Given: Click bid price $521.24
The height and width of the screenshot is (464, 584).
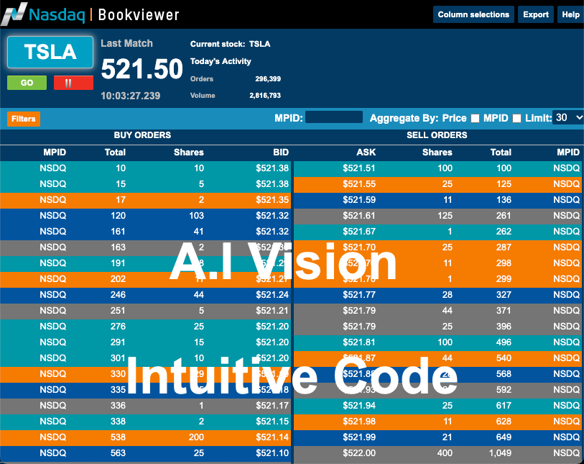Looking at the screenshot, I should [x=272, y=295].
